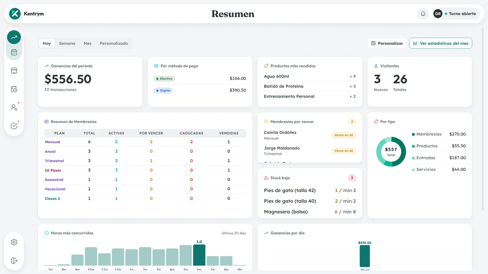Click the logout icon in sidebar
This screenshot has height=274, width=488.
(x=14, y=261)
